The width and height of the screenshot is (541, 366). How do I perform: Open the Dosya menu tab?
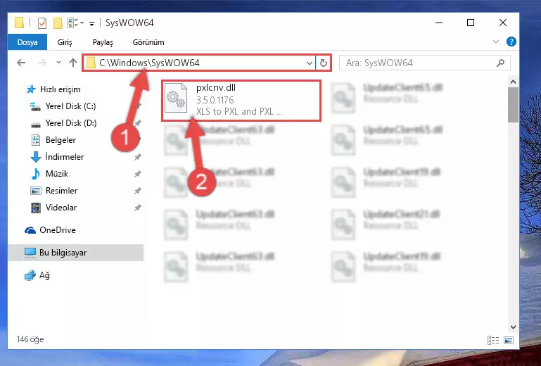[27, 42]
